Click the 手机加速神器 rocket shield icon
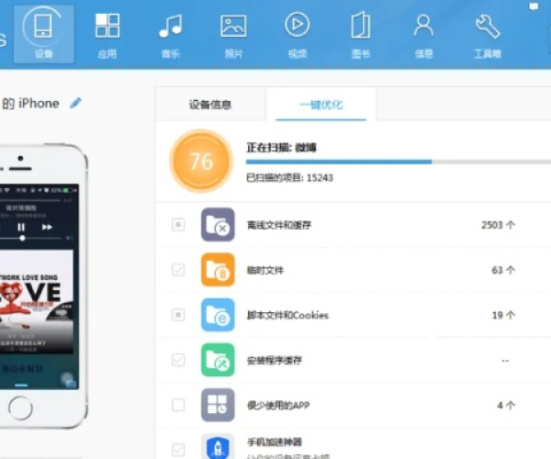The image size is (551, 459). [218, 446]
